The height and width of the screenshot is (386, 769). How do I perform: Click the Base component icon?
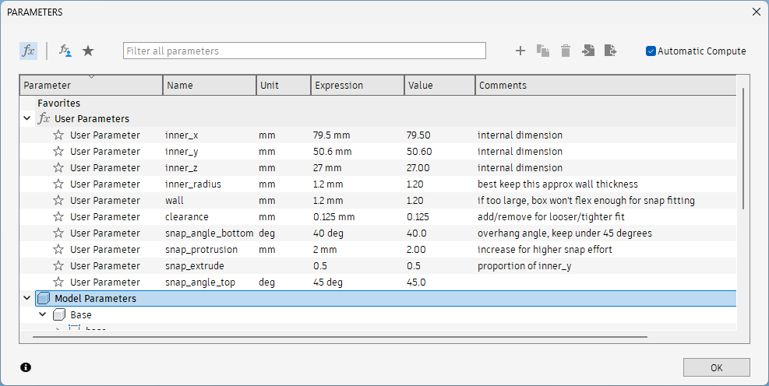(59, 314)
